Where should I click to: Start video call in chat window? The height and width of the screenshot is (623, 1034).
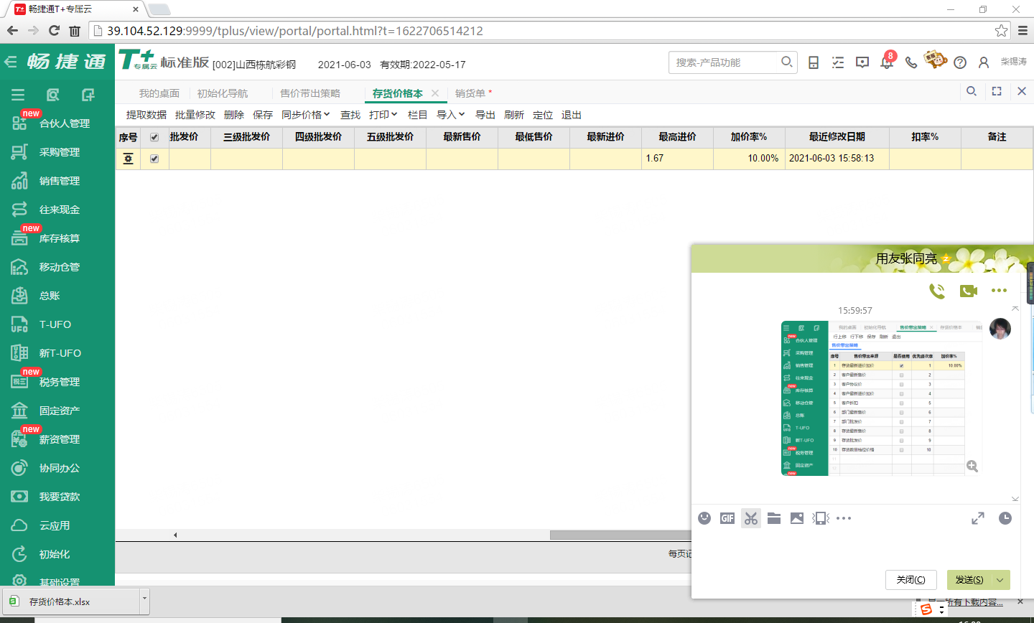969,291
